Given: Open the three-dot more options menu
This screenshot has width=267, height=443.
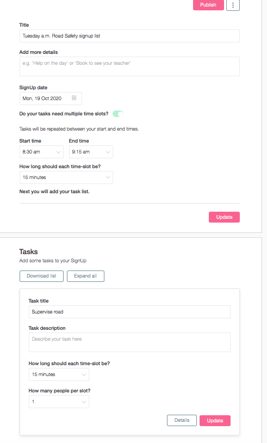Looking at the screenshot, I should click(x=233, y=5).
